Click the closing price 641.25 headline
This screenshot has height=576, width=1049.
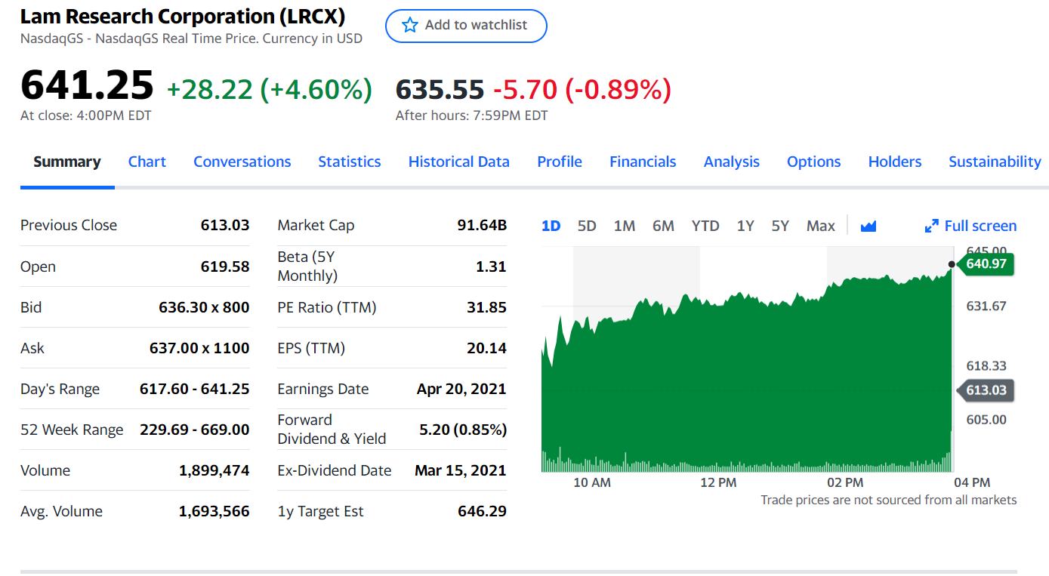[87, 84]
